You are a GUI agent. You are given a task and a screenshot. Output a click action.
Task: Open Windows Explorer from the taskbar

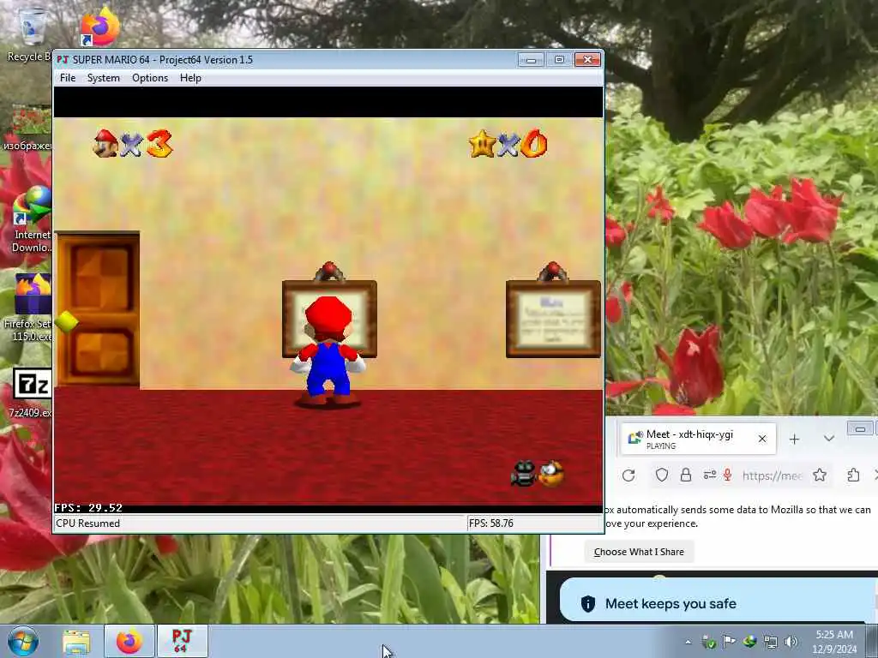pos(76,642)
